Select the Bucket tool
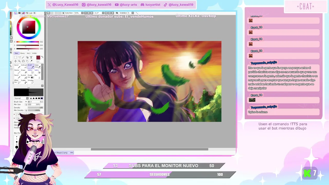Screen dimensions: 329x185 click(24, 77)
